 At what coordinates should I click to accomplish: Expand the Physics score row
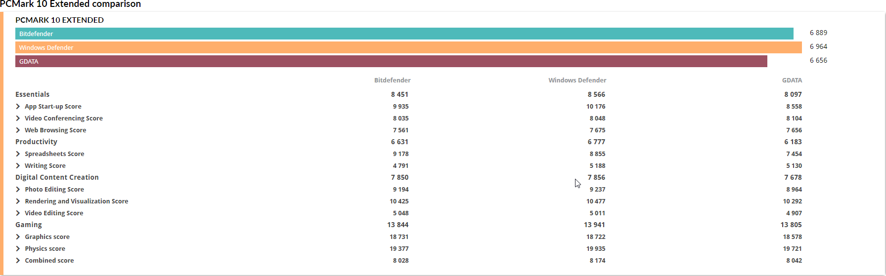pyautogui.click(x=18, y=249)
